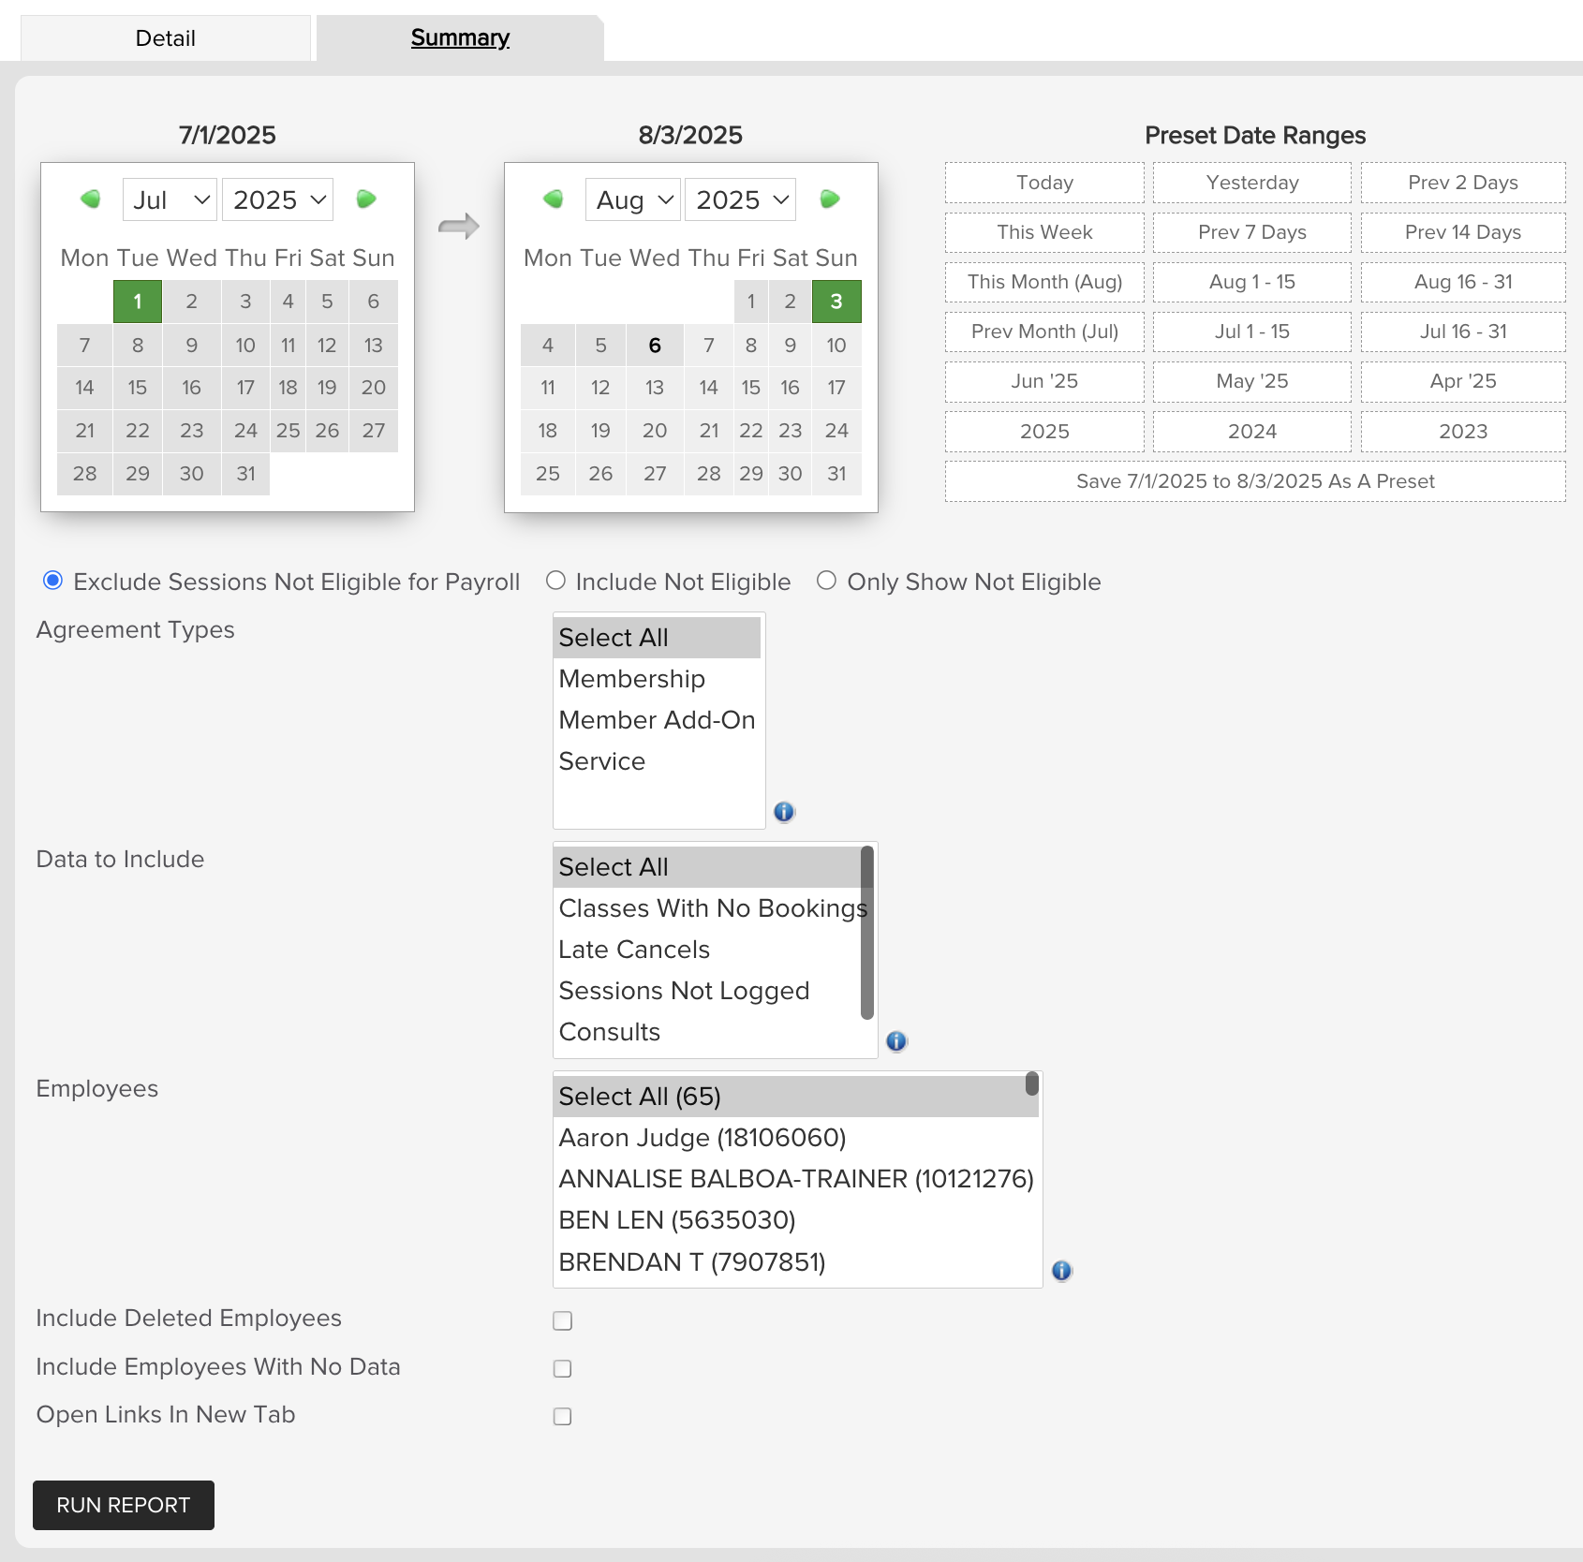Viewport: 1583px width, 1562px height.
Task: Select Consults in data list
Action: [707, 1032]
